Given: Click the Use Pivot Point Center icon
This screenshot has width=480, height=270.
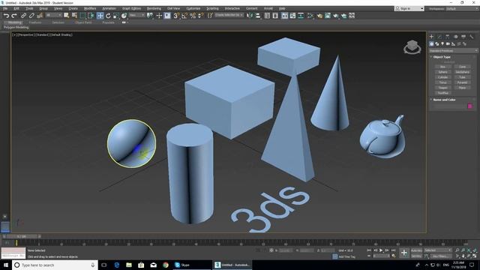Looking at the screenshot, I should click(x=150, y=16).
